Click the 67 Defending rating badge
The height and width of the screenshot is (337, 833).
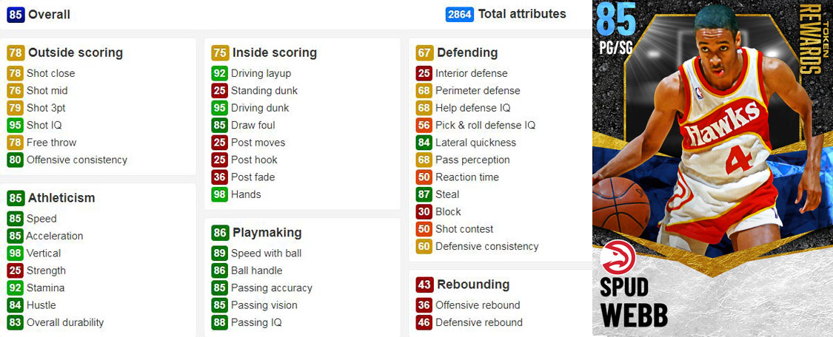pyautogui.click(x=424, y=53)
